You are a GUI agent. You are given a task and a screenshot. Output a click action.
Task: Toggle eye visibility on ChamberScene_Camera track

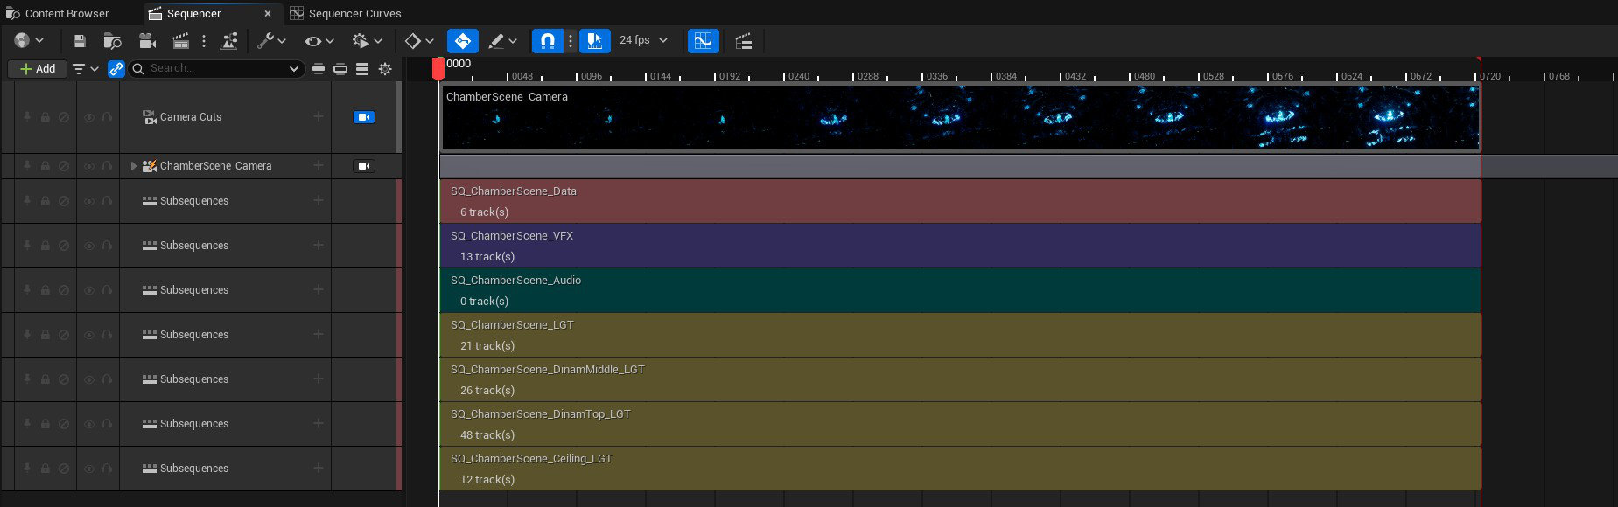point(89,166)
